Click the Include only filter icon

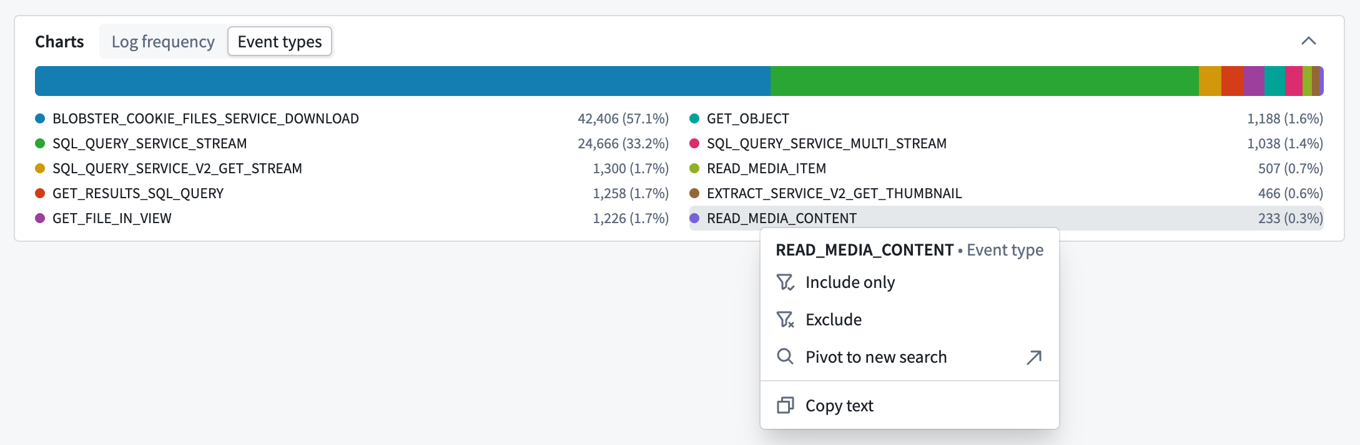[x=785, y=282]
